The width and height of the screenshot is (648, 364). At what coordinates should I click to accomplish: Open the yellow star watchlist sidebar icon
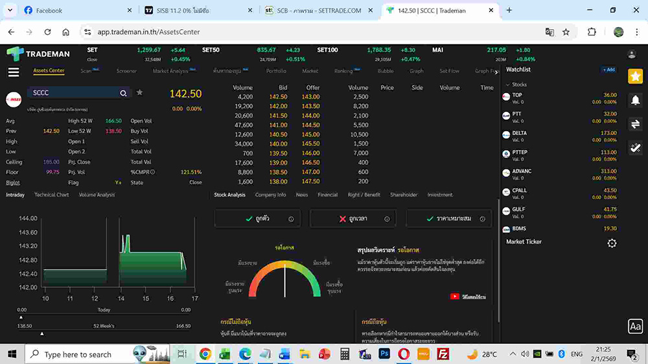click(x=635, y=76)
